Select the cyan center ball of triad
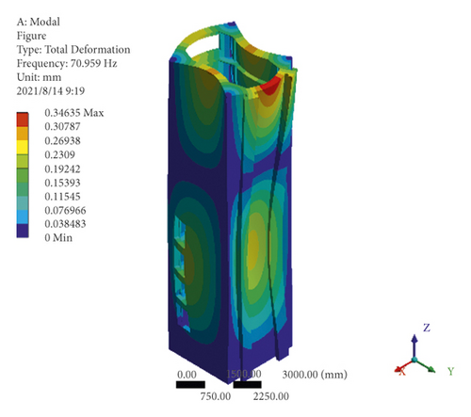Viewport: 471px width, 417px height. [x=414, y=360]
